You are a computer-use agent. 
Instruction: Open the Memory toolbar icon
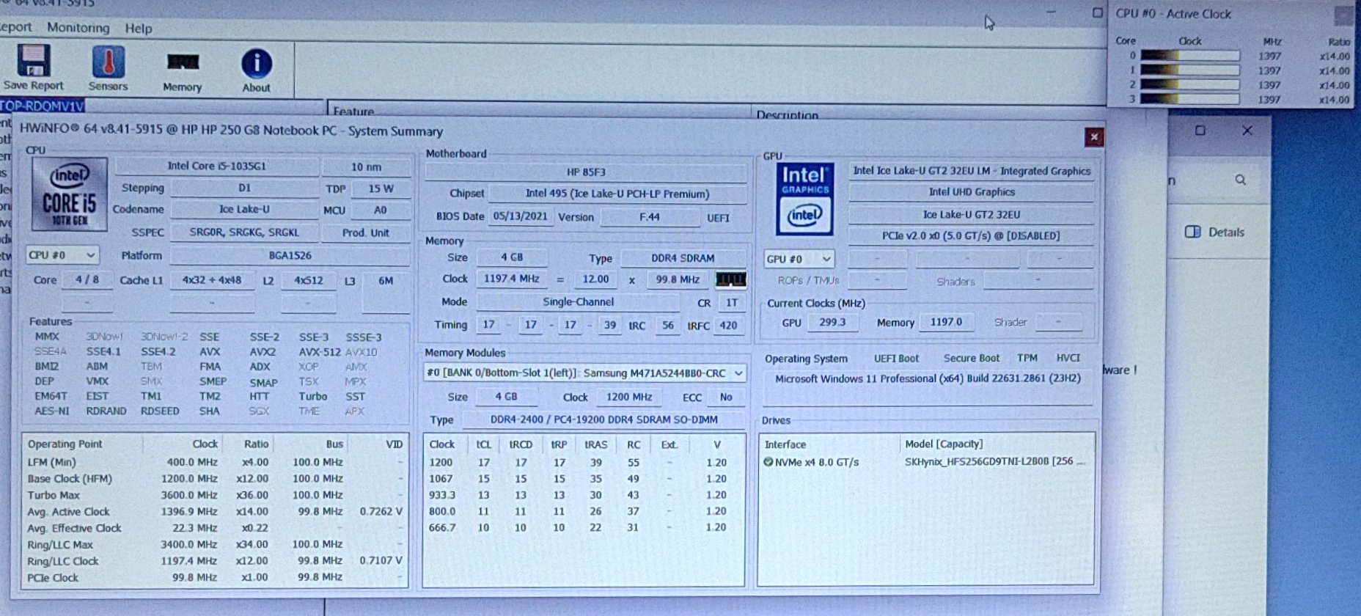coord(183,62)
